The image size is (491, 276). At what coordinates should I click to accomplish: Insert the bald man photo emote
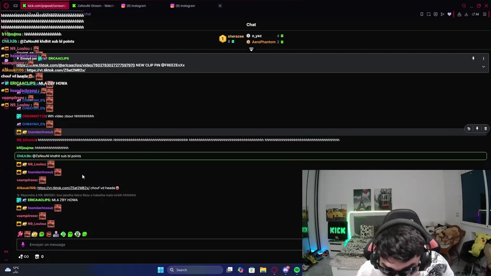click(x=56, y=234)
